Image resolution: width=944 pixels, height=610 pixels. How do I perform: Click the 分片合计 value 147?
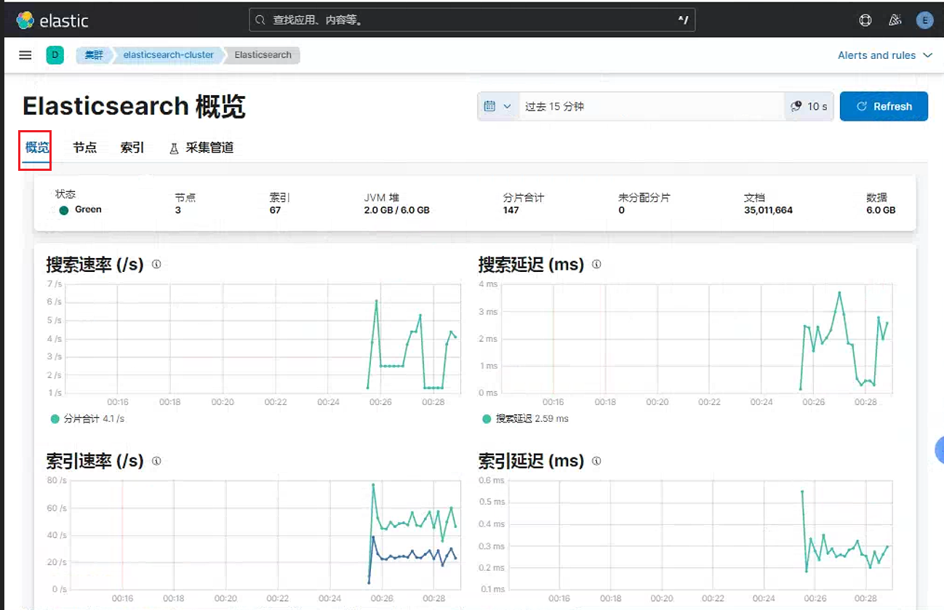coord(511,210)
